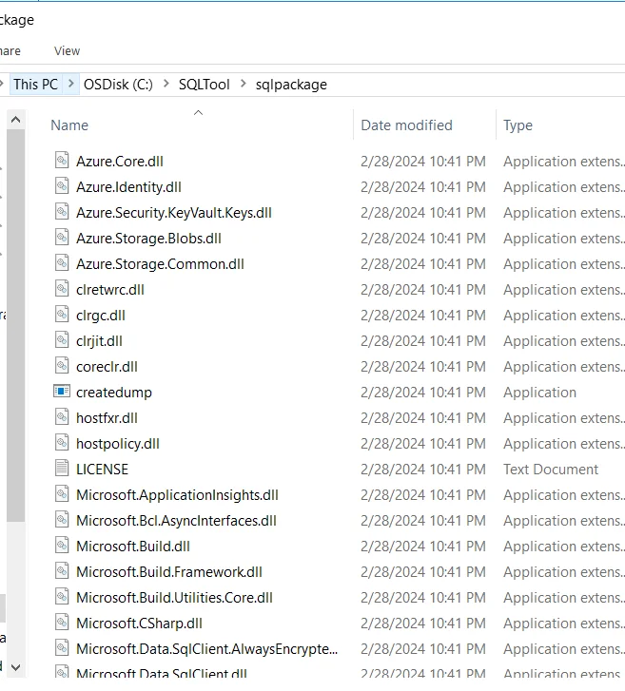Expand the chevron after SQLTool breadcrumb
The height and width of the screenshot is (691, 625).
click(x=243, y=85)
